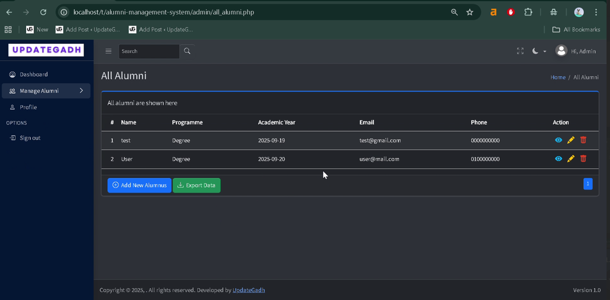Click the name 'User' in row 2

click(127, 159)
